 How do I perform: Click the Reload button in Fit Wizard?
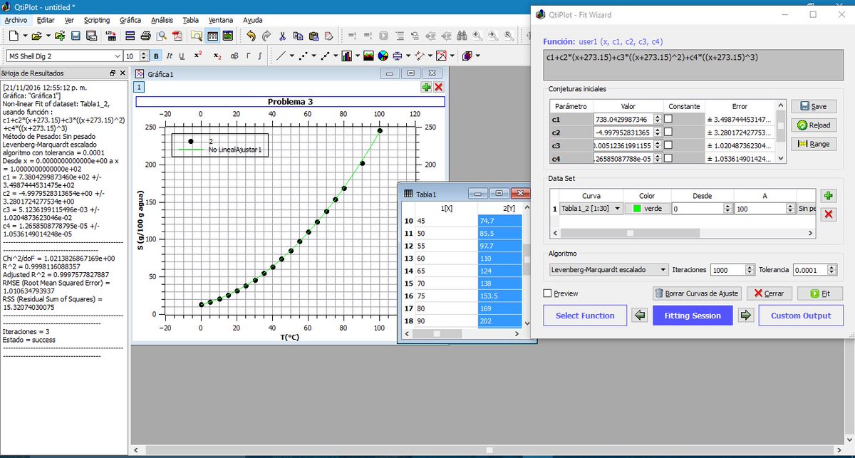click(x=813, y=125)
